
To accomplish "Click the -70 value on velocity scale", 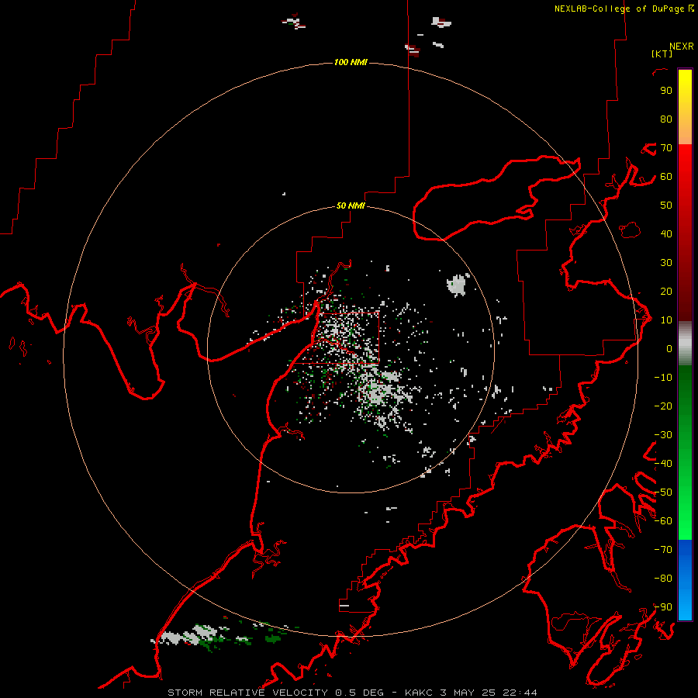I will [663, 550].
